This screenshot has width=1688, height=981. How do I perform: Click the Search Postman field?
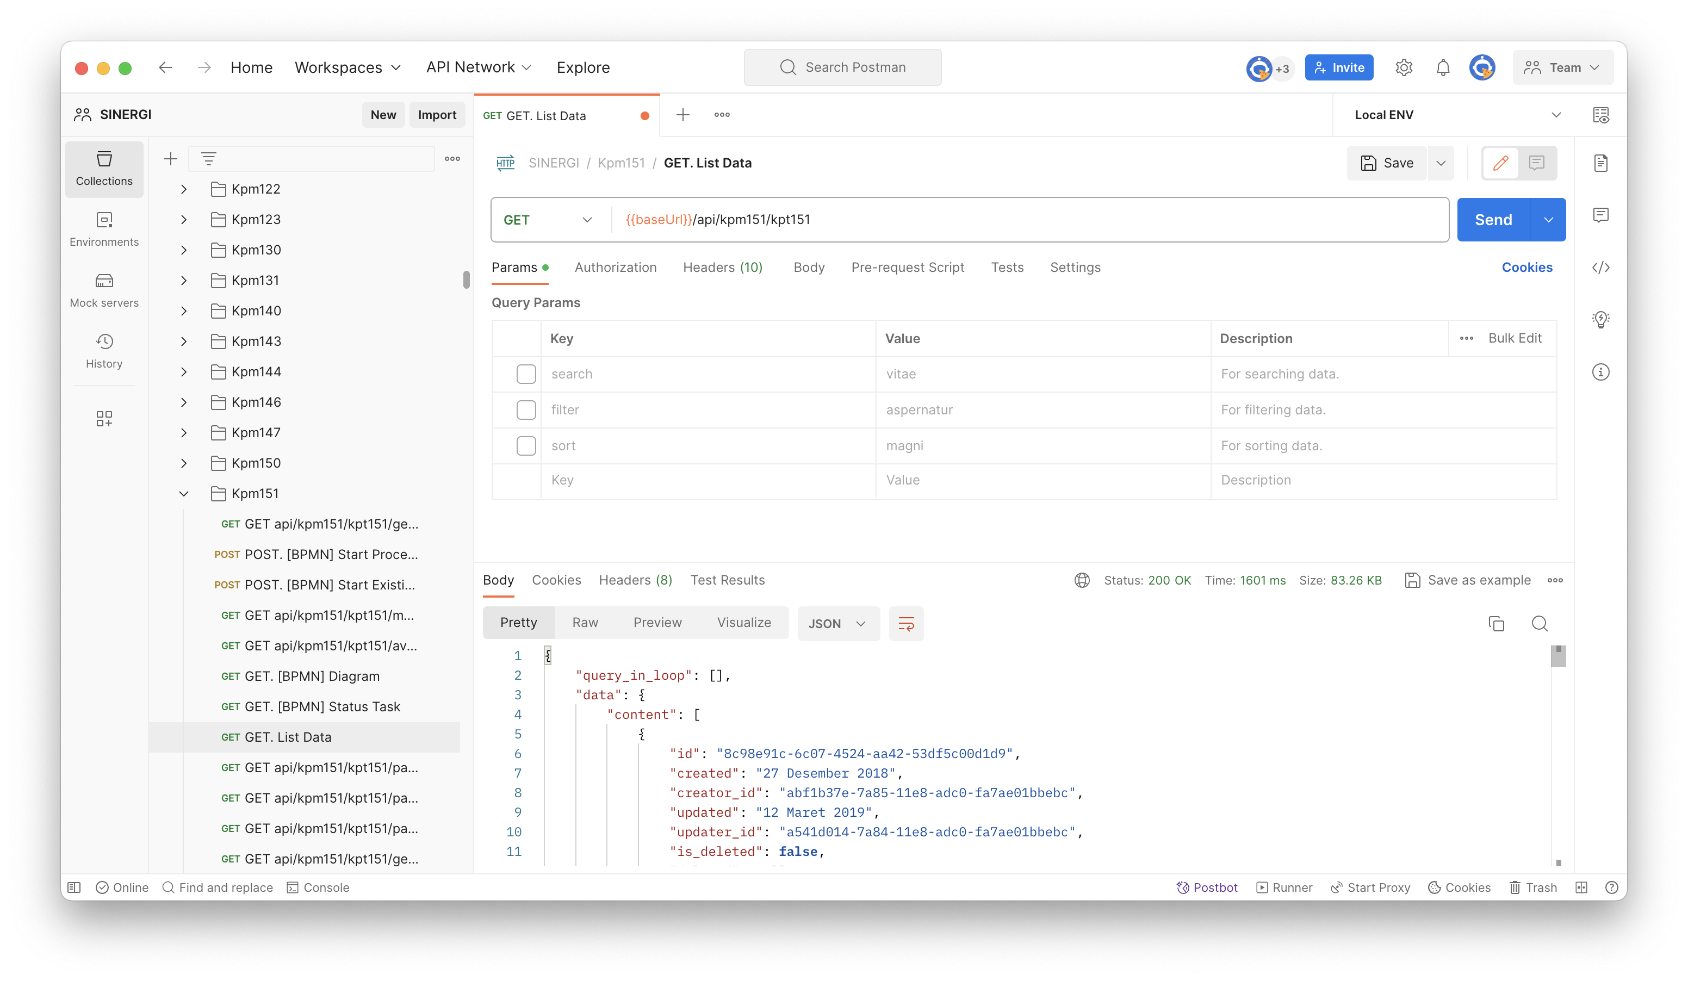pos(842,67)
